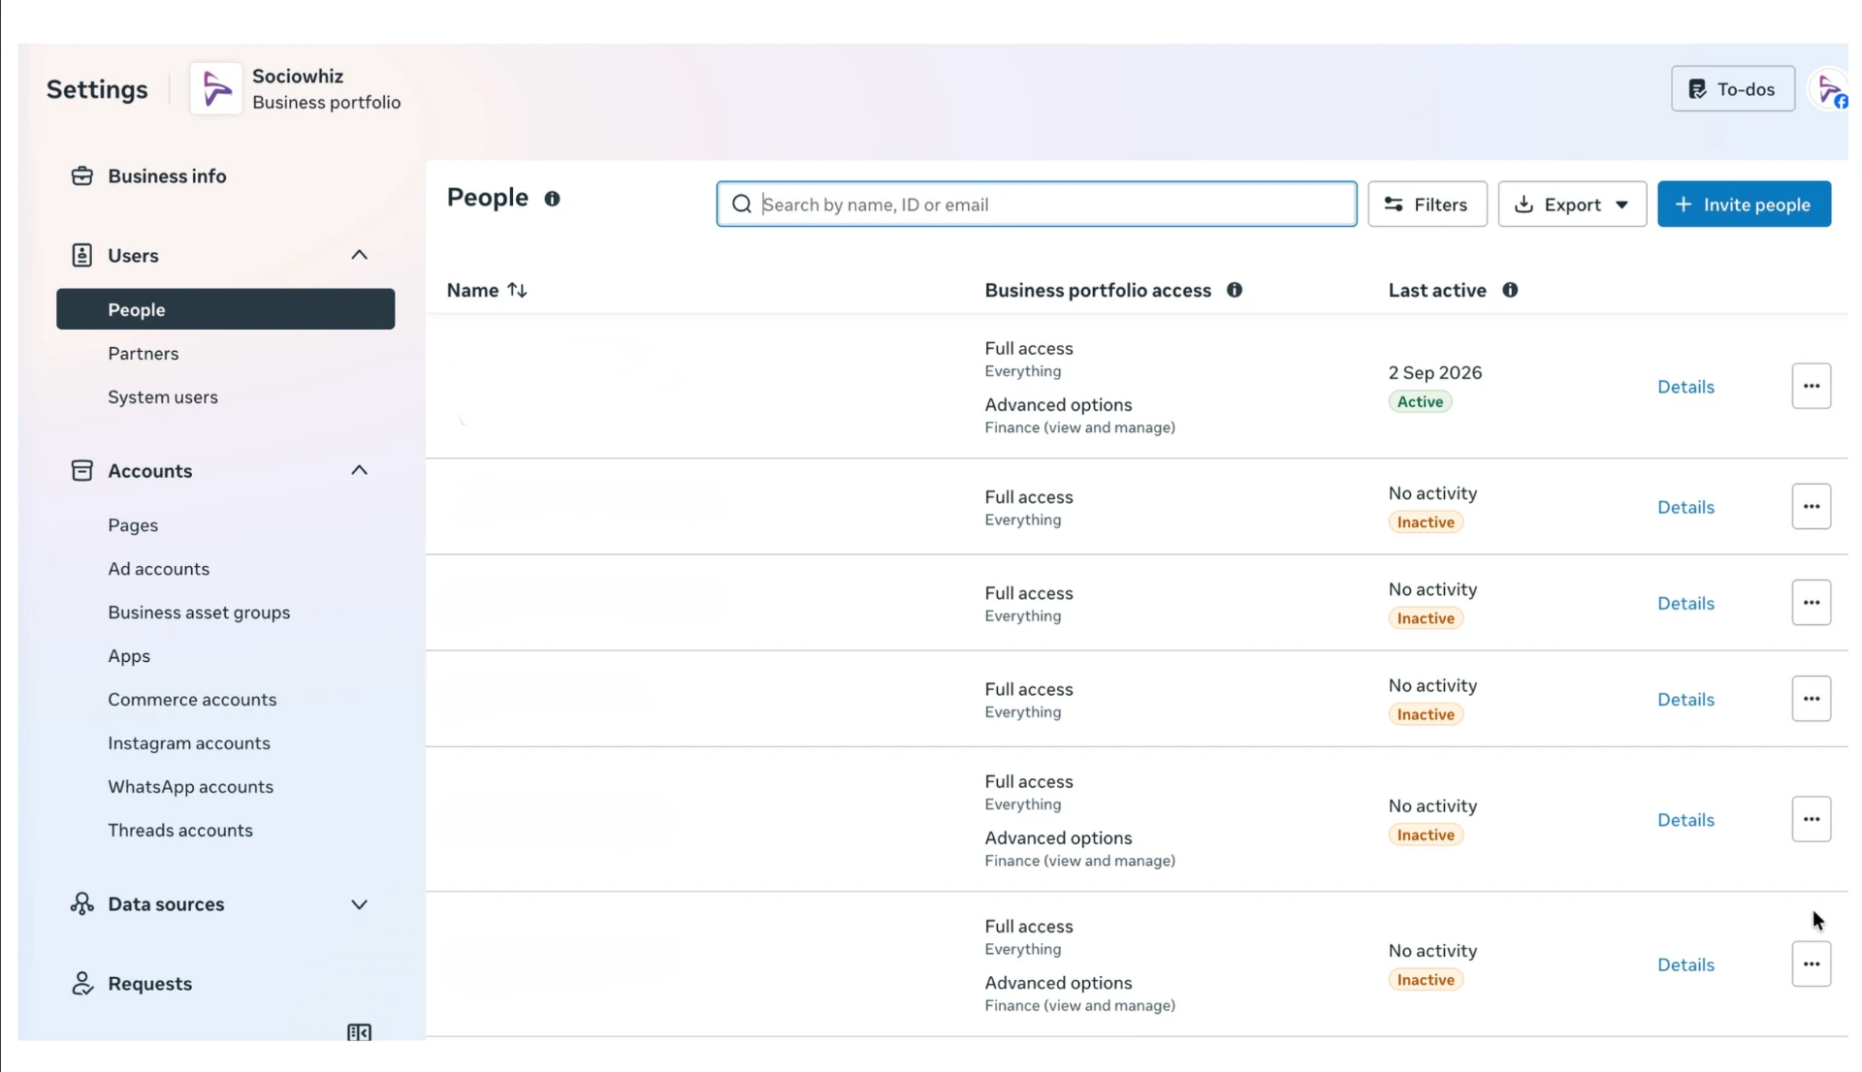Click the Users section icon
This screenshot has height=1072, width=1862.
(81, 255)
